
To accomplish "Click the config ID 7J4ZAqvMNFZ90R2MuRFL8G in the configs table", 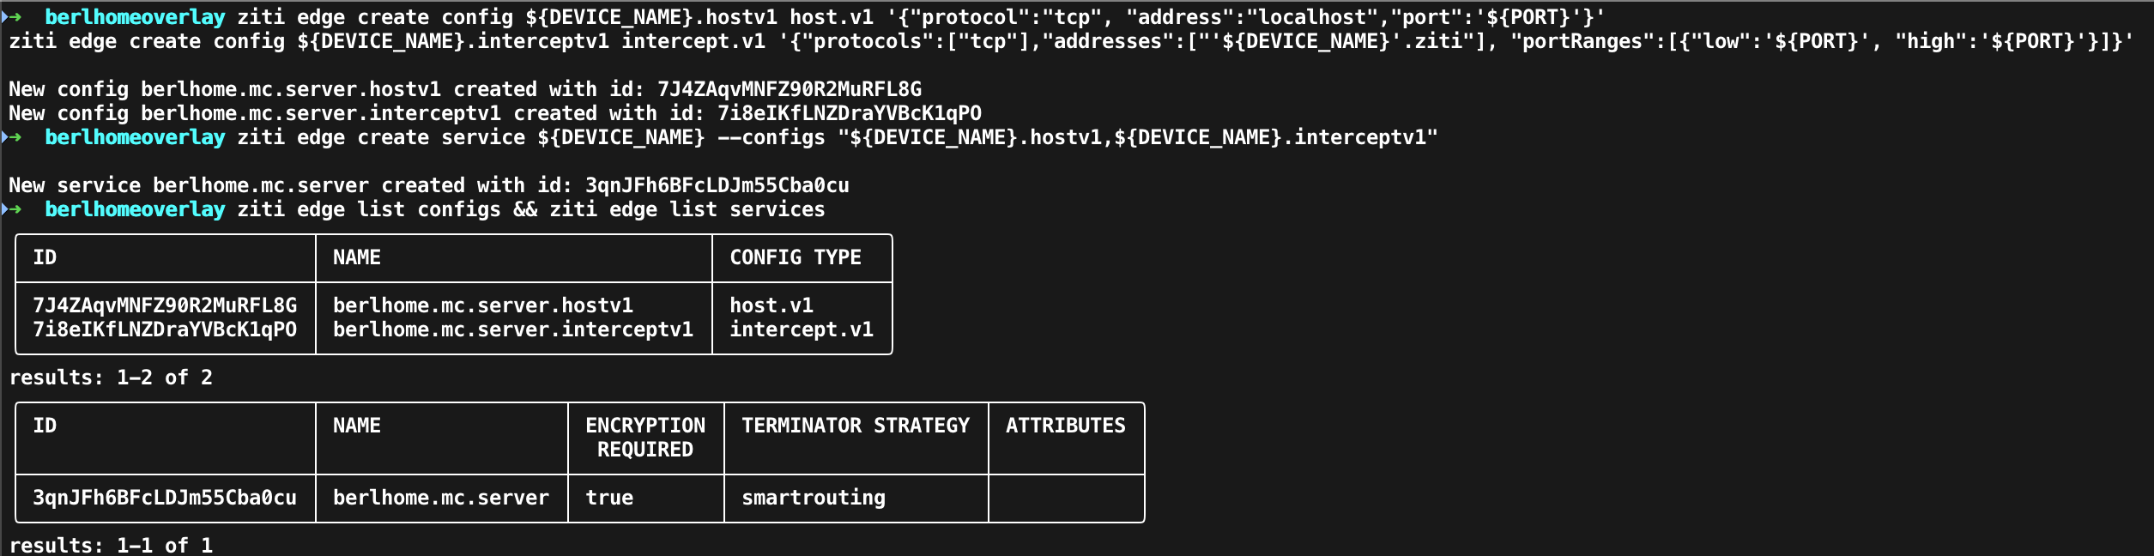I will point(165,305).
